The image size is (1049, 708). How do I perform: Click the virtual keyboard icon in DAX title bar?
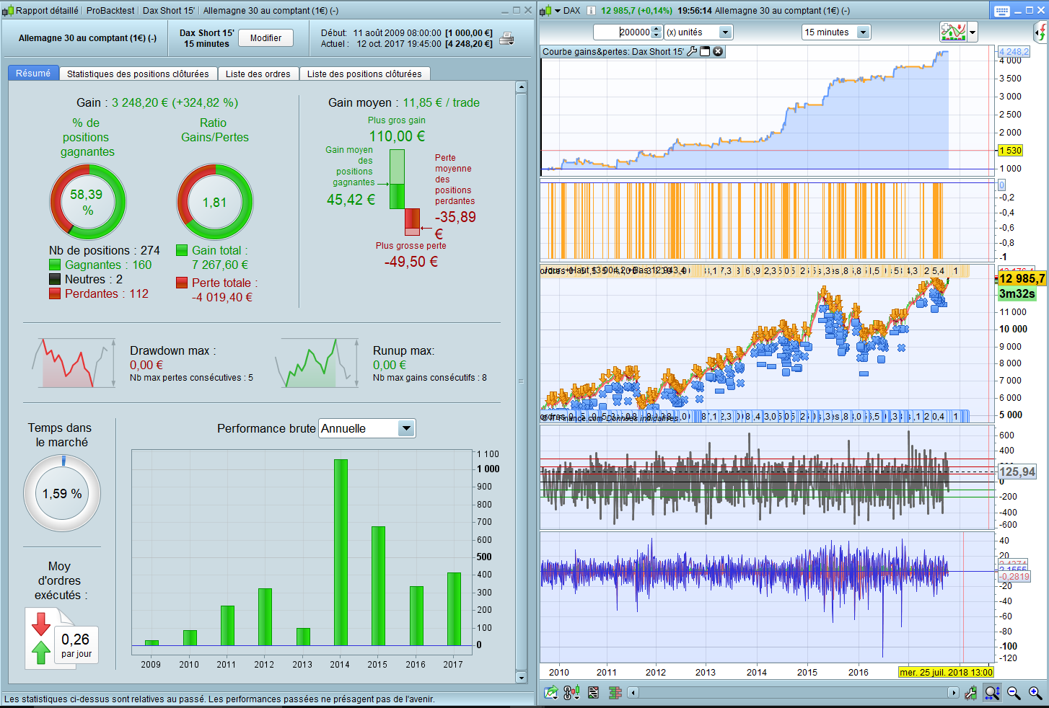click(x=1001, y=11)
